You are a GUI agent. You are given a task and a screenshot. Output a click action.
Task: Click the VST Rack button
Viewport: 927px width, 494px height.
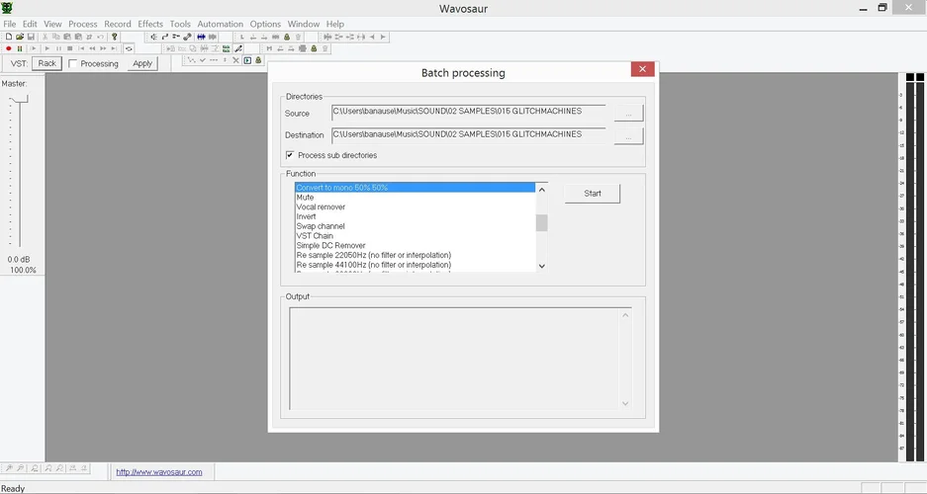pyautogui.click(x=46, y=63)
